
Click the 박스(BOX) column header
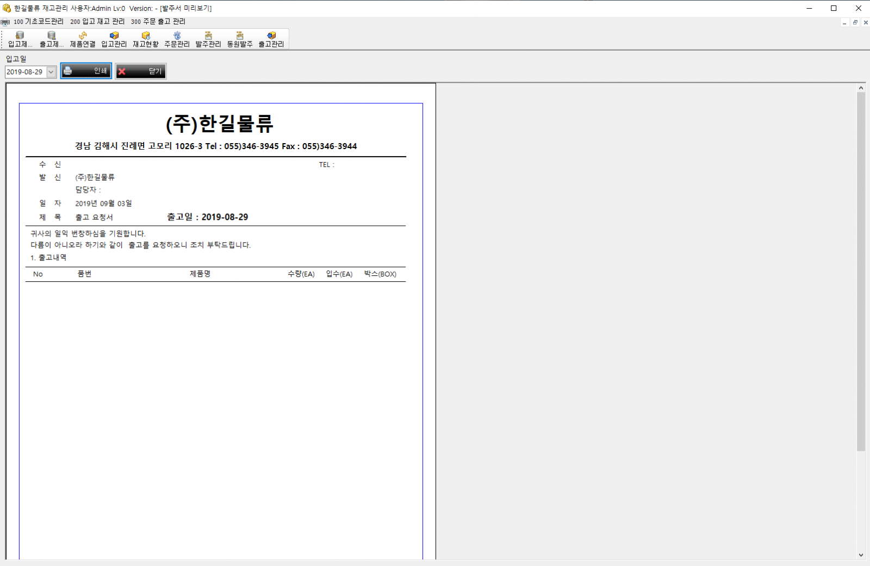click(380, 274)
